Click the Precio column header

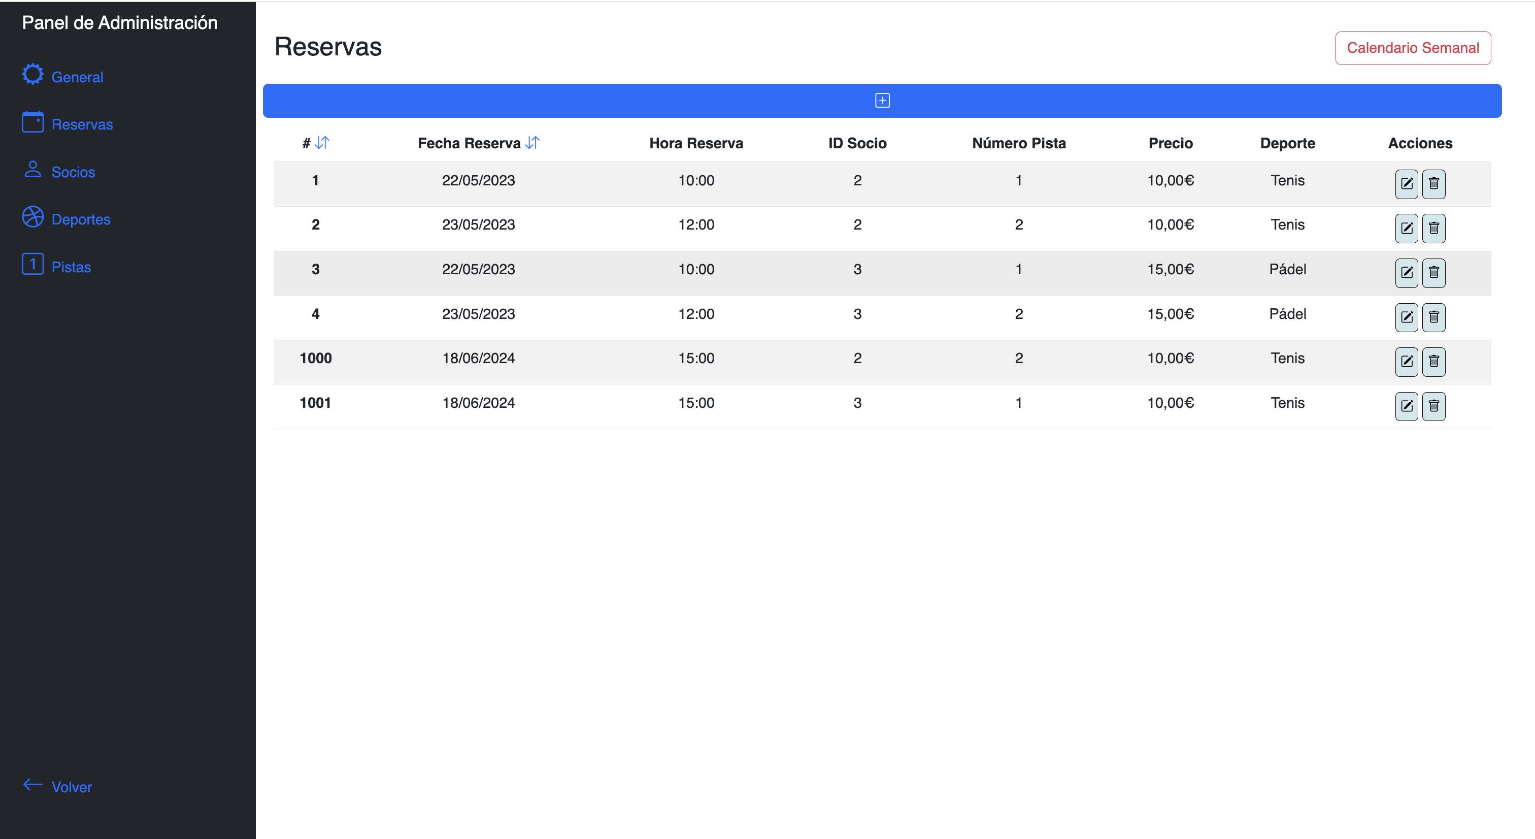coord(1171,143)
